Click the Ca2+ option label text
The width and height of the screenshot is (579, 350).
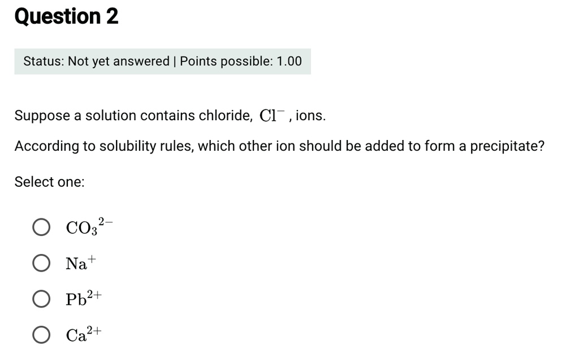click(x=84, y=333)
